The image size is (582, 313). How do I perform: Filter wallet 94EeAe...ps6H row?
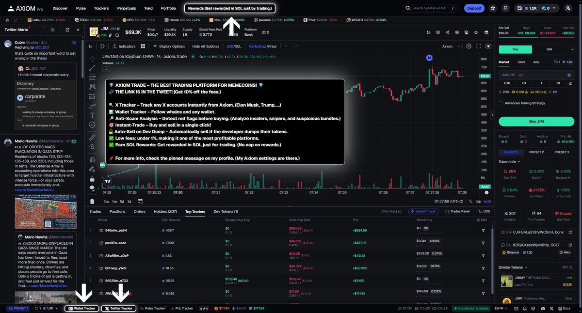[x=483, y=230]
